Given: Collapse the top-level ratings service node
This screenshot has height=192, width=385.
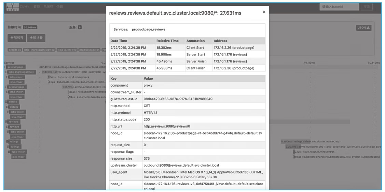Looking at the screenshot, I should pyautogui.click(x=5, y=142).
